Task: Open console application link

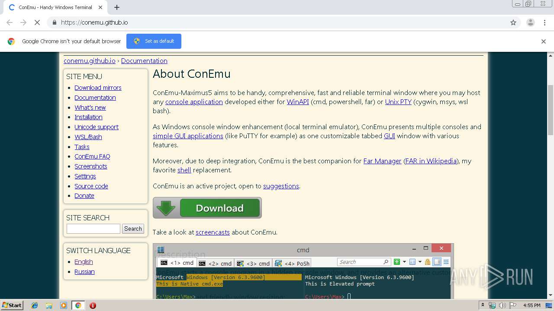Action: (x=194, y=102)
